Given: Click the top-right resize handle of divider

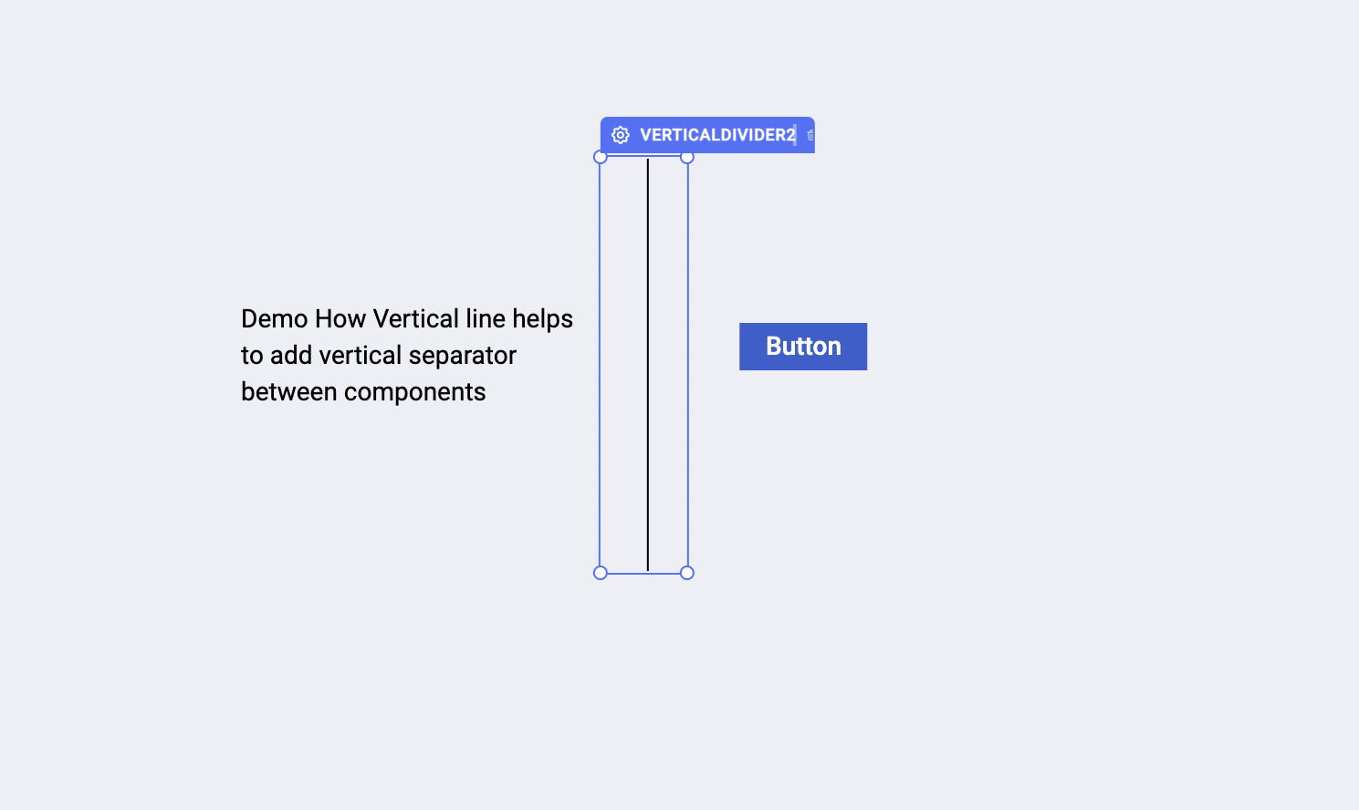Looking at the screenshot, I should [x=687, y=157].
